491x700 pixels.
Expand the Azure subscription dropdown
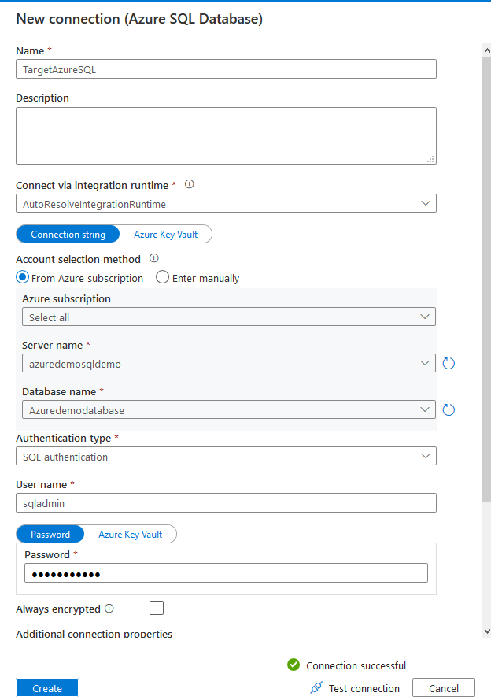pyautogui.click(x=228, y=317)
